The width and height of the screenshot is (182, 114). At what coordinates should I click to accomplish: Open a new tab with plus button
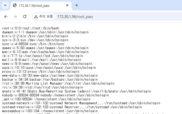click(x=77, y=6)
